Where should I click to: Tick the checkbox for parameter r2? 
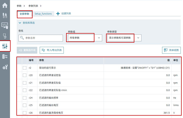pyautogui.click(x=24, y=68)
